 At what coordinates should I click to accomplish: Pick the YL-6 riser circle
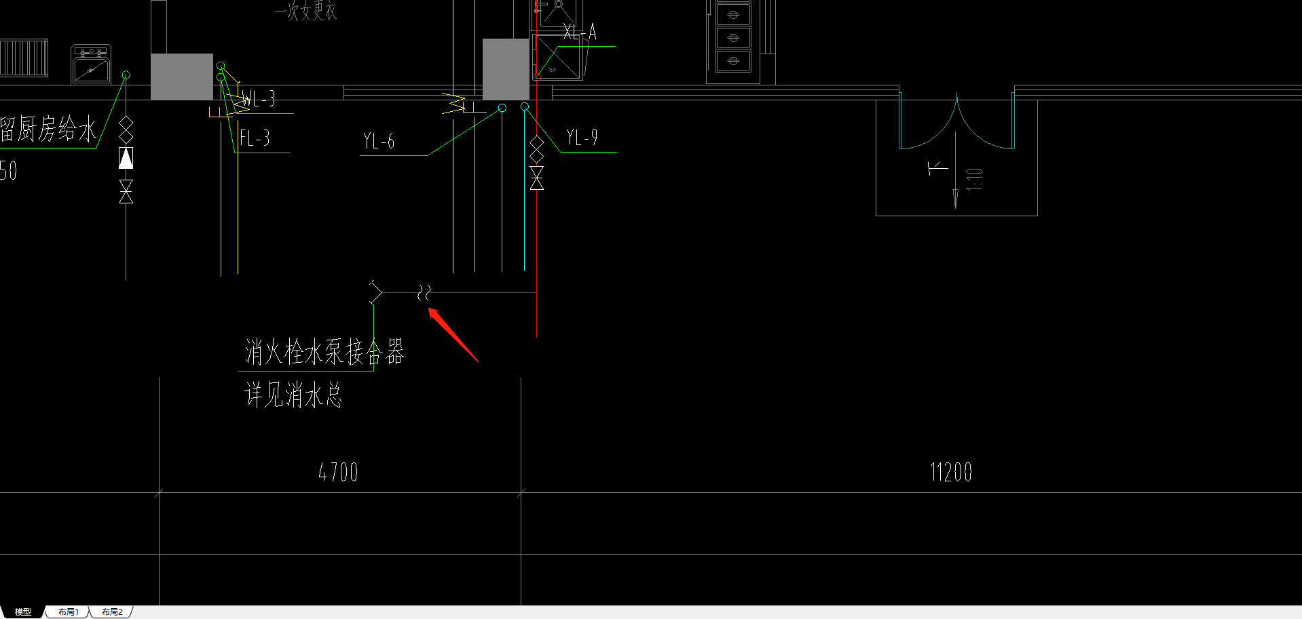pos(502,108)
